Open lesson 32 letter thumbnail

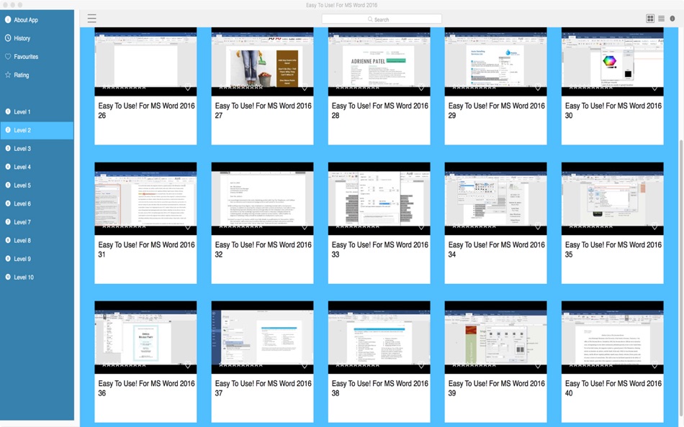pyautogui.click(x=262, y=198)
